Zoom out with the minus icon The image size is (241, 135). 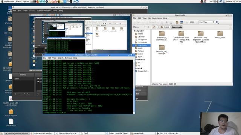[x=187, y=22]
